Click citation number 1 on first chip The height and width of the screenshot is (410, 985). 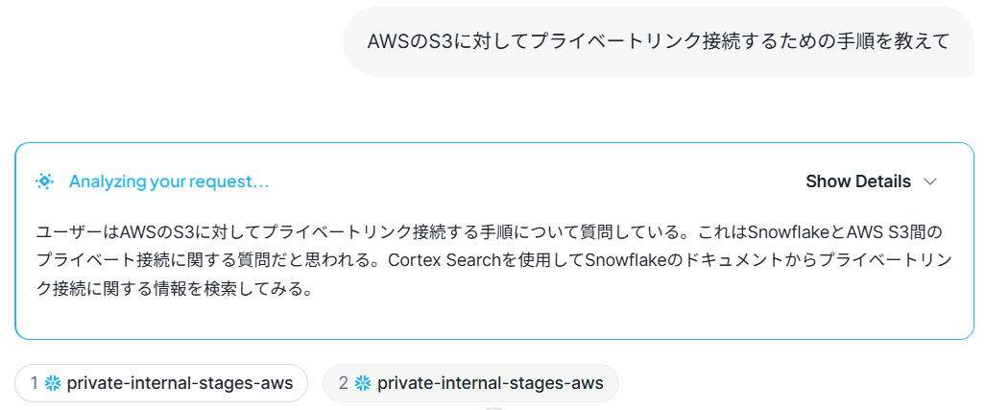35,383
